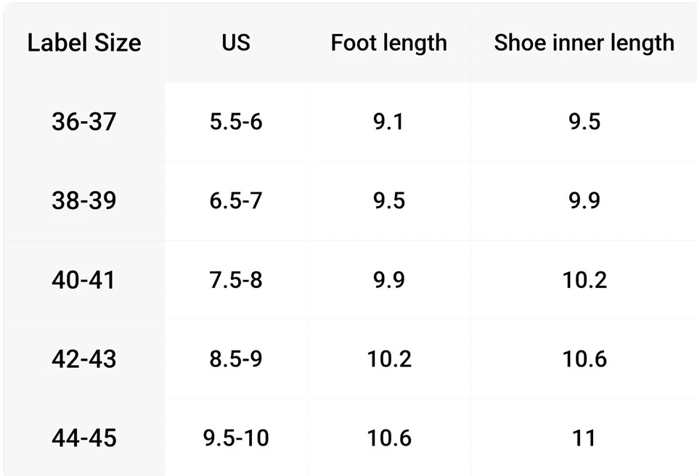697x476 pixels.
Task: Click the US size 7.5-8 cell
Action: (236, 279)
